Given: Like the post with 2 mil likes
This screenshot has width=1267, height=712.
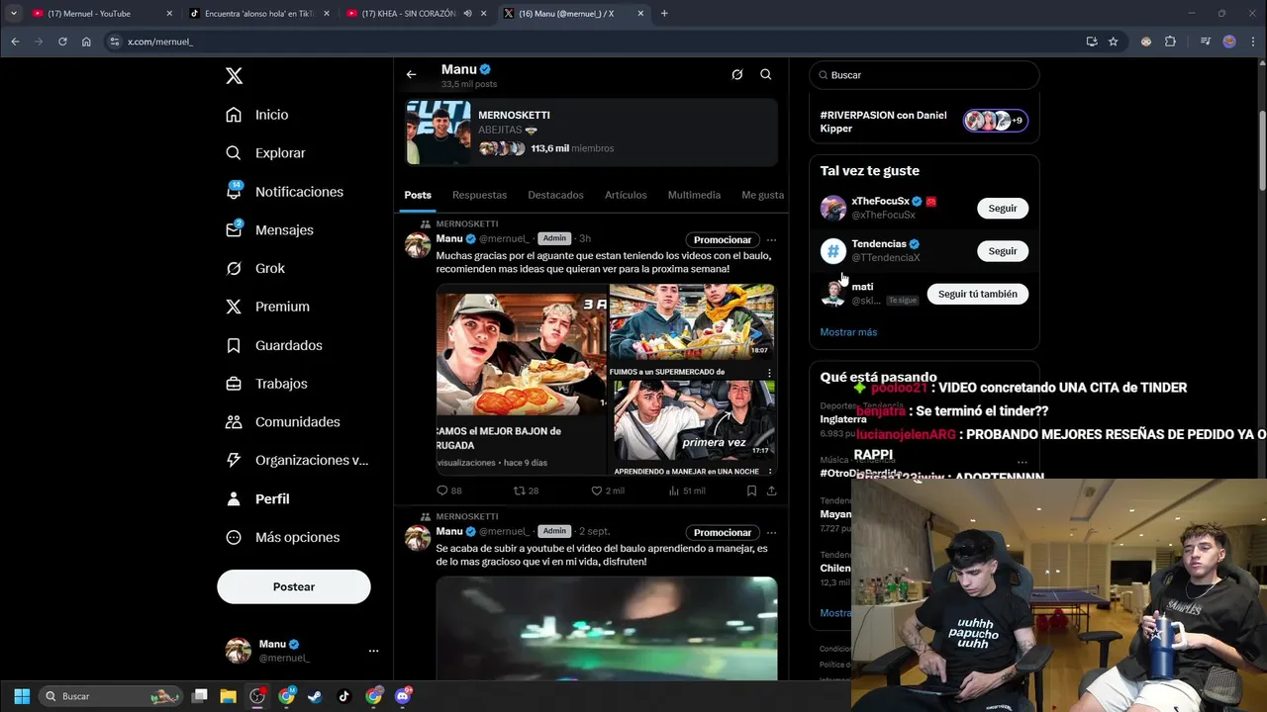Looking at the screenshot, I should (x=597, y=490).
